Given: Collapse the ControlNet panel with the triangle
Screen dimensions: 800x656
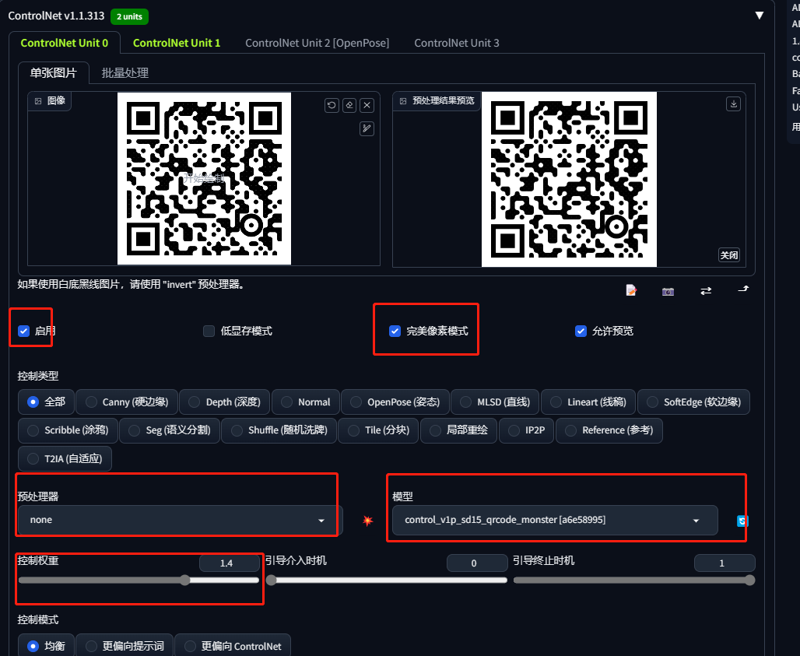Looking at the screenshot, I should (x=760, y=16).
